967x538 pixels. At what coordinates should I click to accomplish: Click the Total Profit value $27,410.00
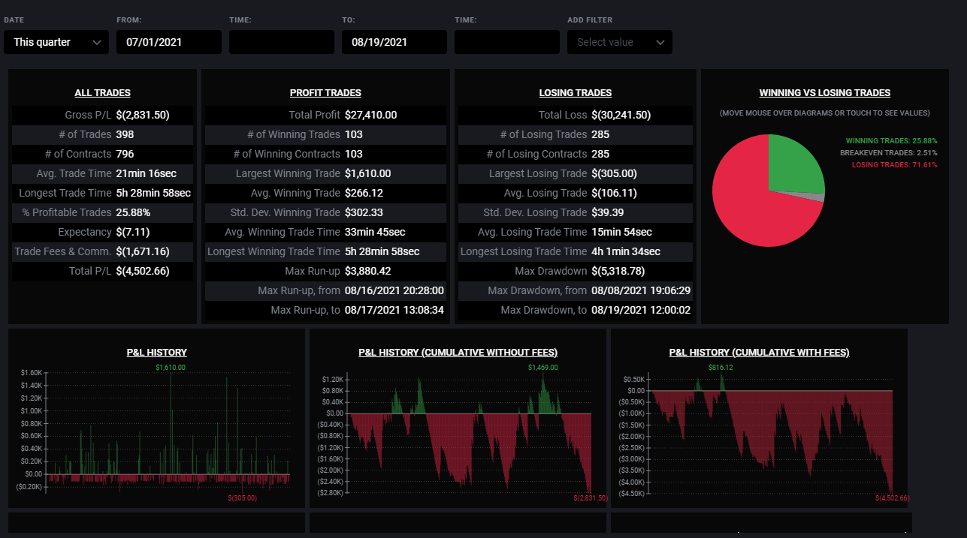tap(371, 115)
